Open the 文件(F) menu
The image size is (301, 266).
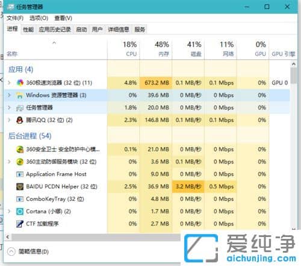tap(15, 18)
